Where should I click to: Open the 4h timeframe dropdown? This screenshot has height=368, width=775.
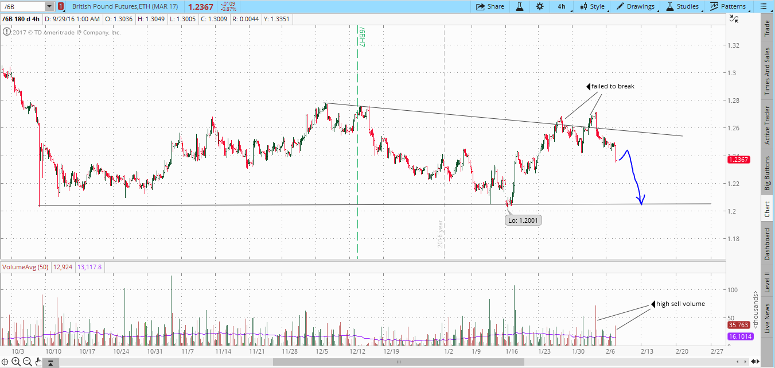click(561, 6)
